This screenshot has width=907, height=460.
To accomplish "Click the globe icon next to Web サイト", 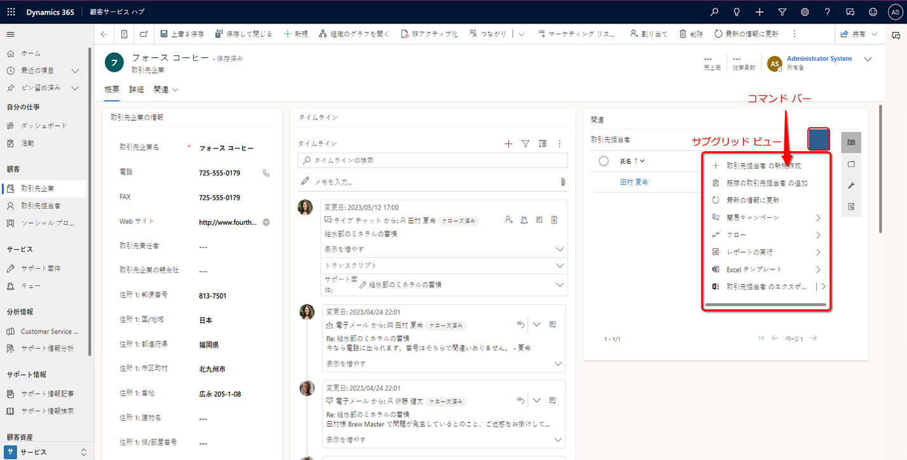I will pos(266,222).
